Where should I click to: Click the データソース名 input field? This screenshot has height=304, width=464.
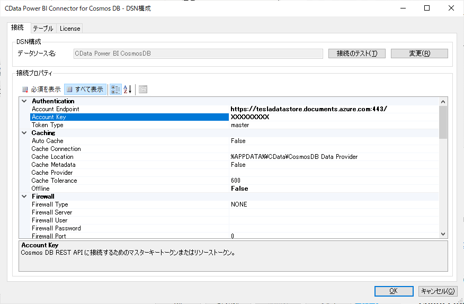(198, 53)
